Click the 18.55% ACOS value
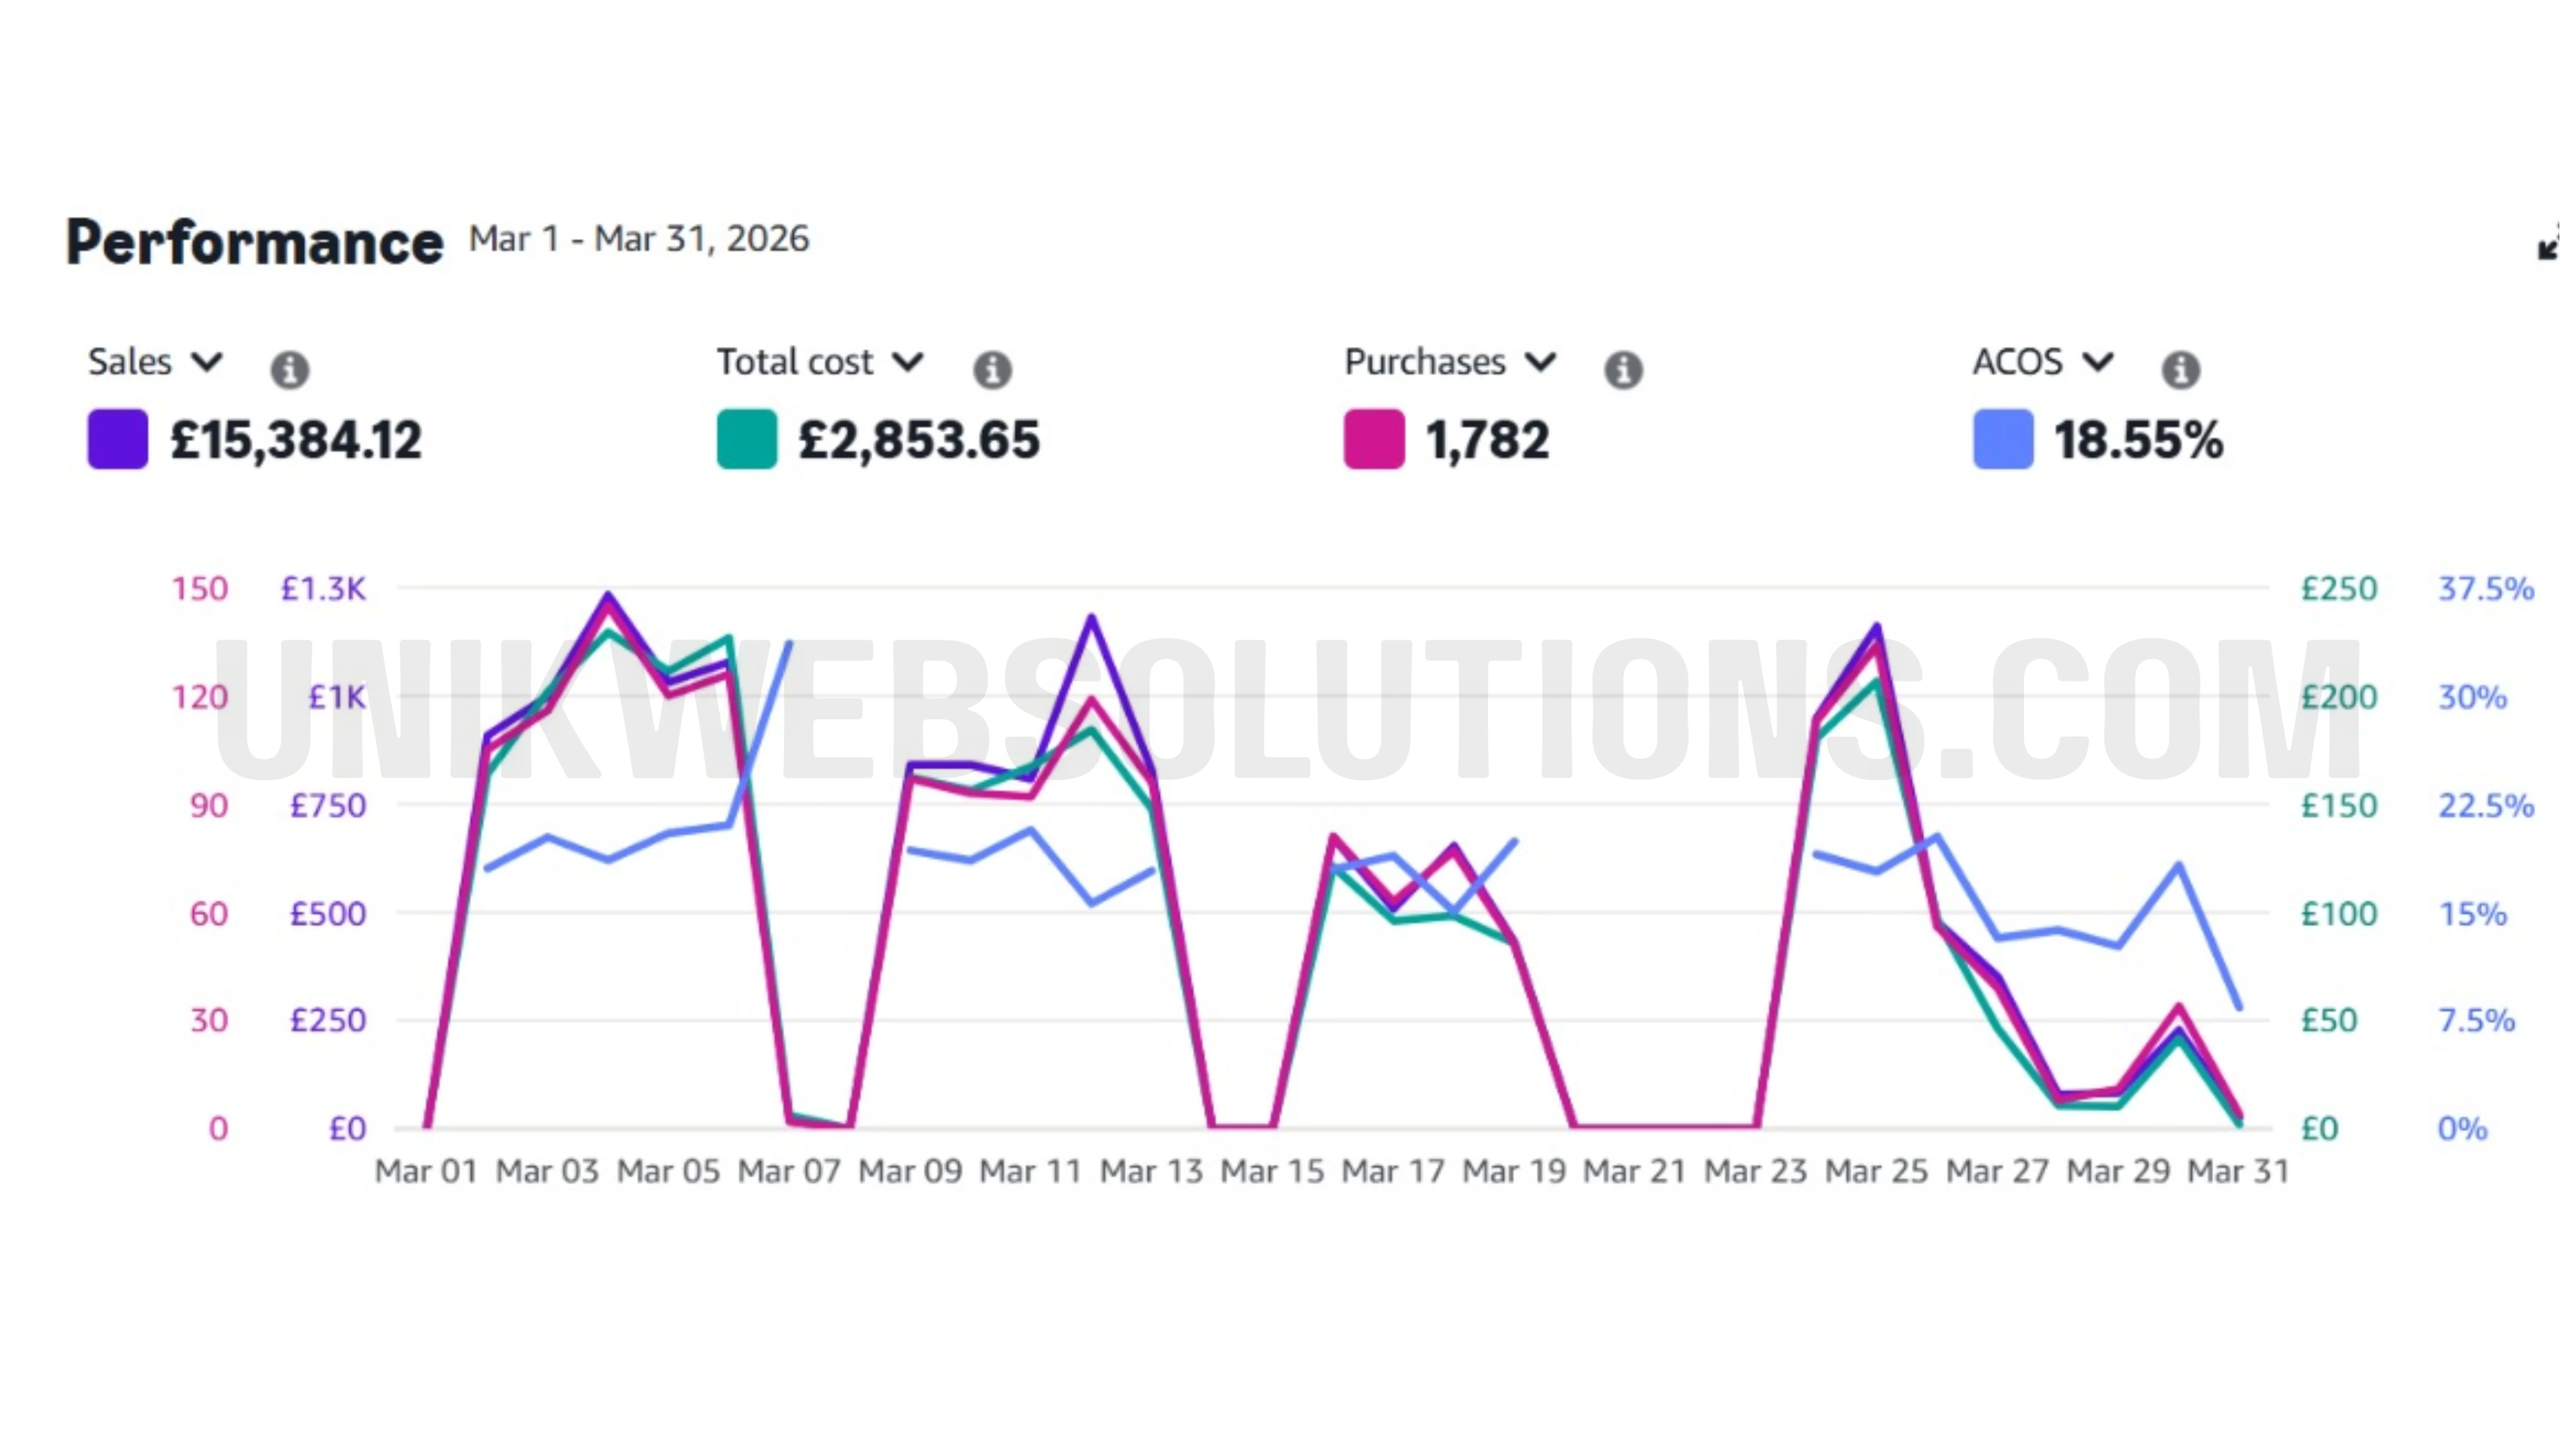The image size is (2576, 1448). pos(2138,441)
